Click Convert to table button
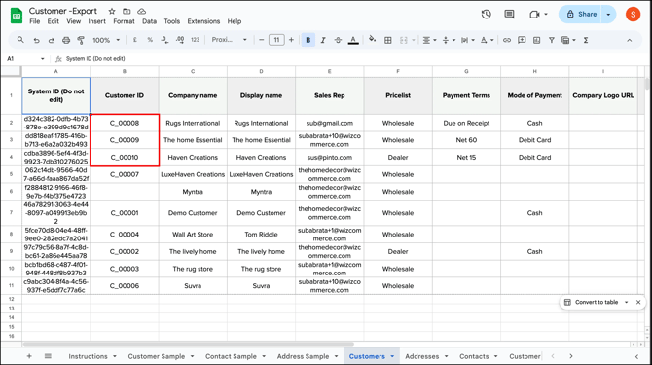This screenshot has width=652, height=365. point(597,303)
